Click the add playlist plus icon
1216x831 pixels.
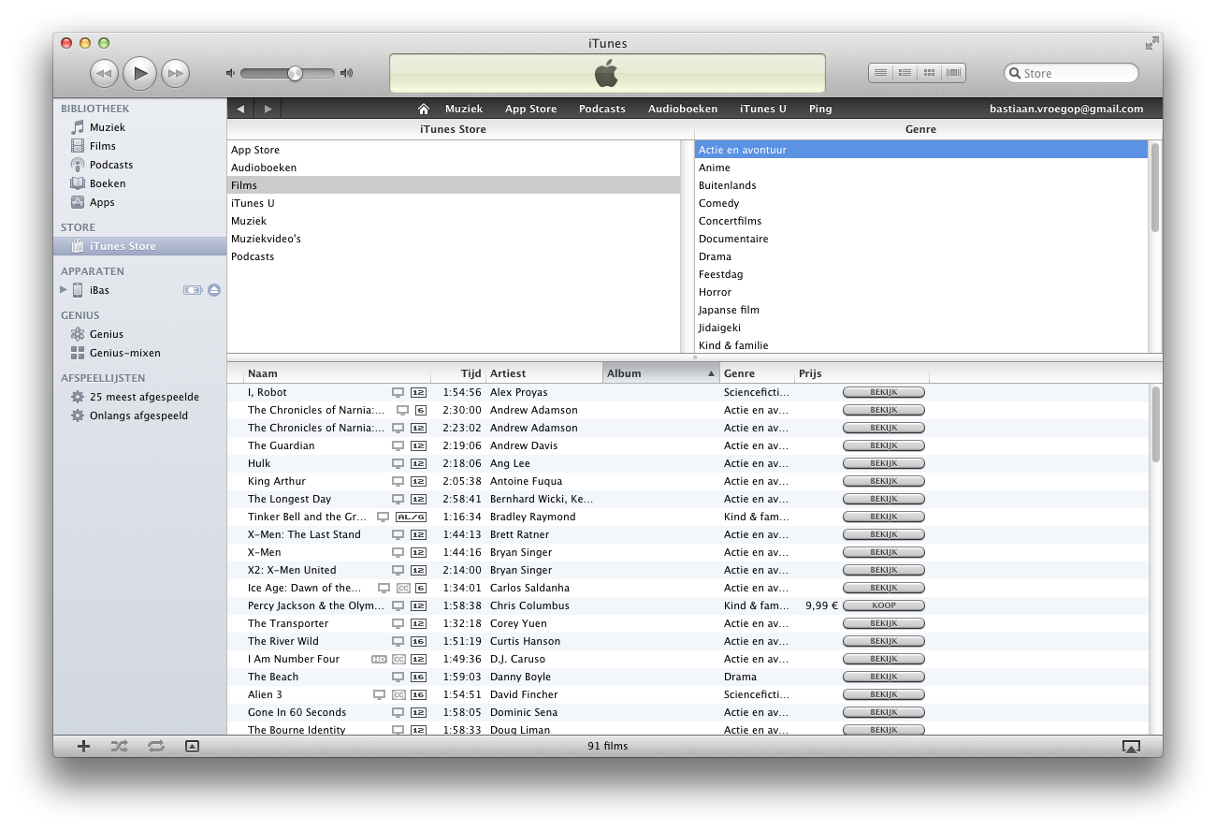[83, 746]
